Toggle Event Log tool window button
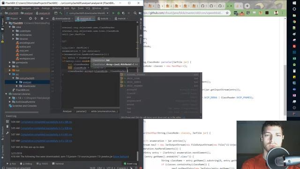The height and width of the screenshot is (169, 300). (x=130, y=164)
